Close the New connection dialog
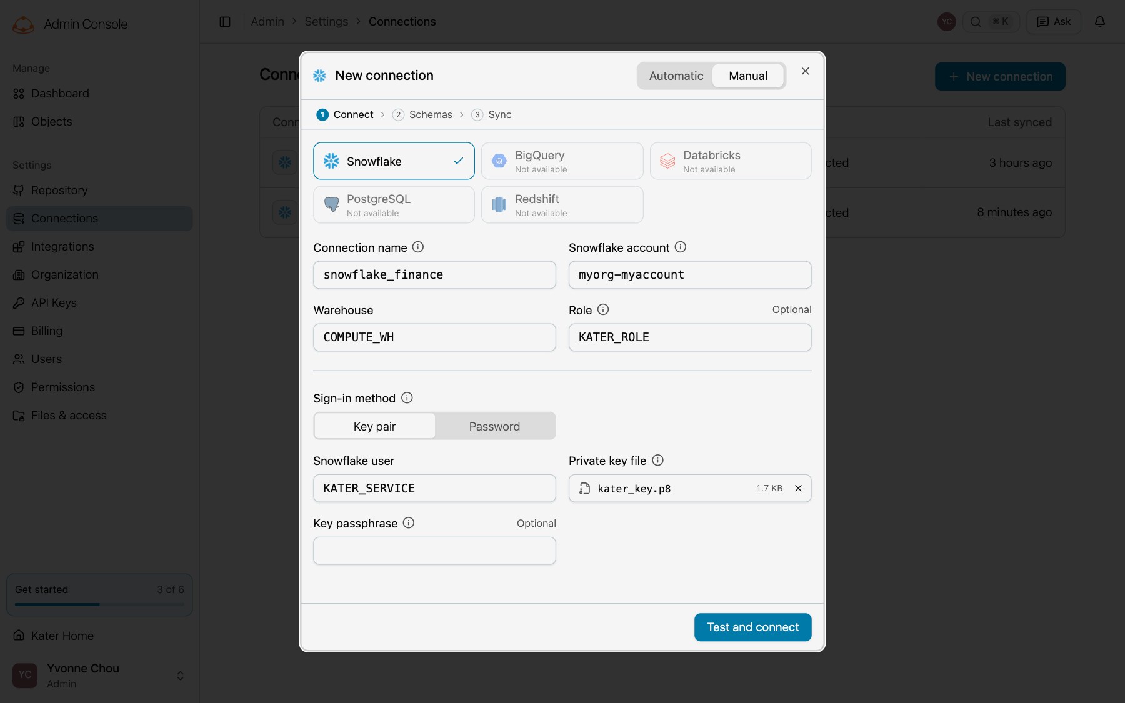1125x703 pixels. (806, 71)
